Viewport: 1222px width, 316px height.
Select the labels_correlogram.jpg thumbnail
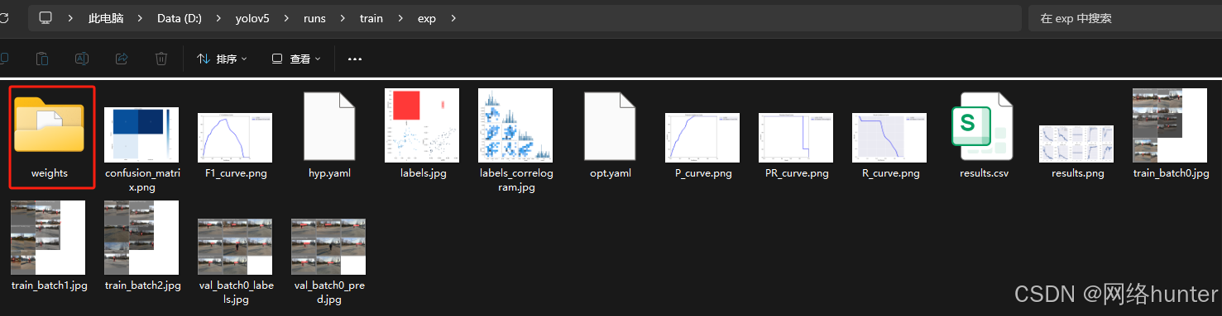coord(515,125)
